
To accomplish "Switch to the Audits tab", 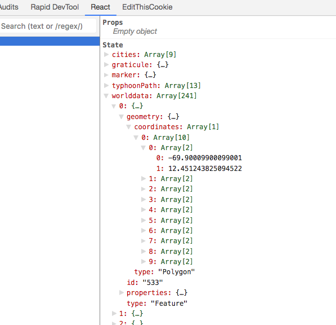I will coord(8,7).
